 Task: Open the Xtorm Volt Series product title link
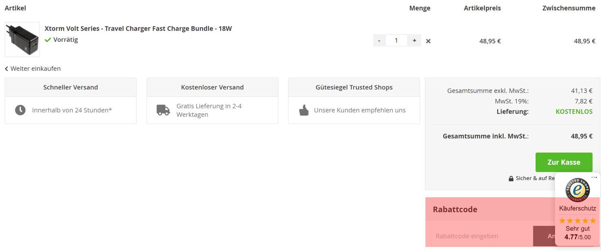pos(138,28)
